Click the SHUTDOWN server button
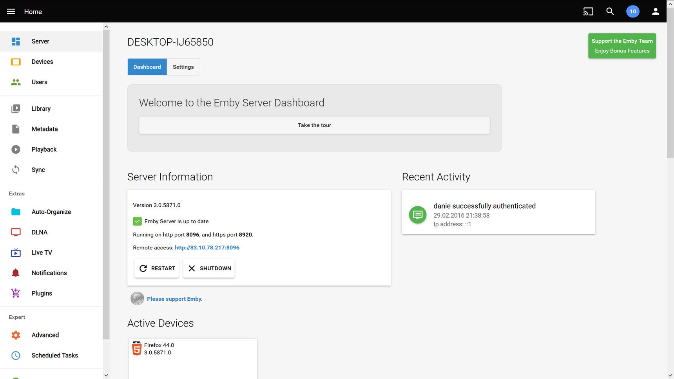 click(209, 268)
